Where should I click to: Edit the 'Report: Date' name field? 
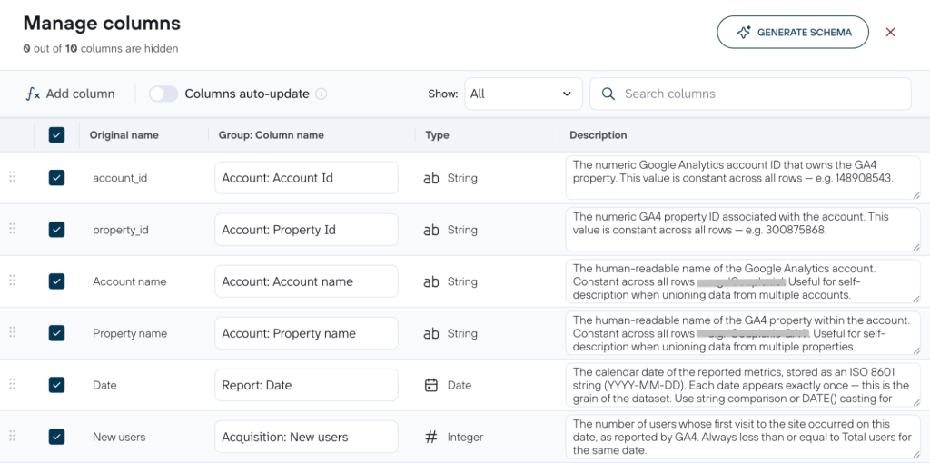click(306, 385)
